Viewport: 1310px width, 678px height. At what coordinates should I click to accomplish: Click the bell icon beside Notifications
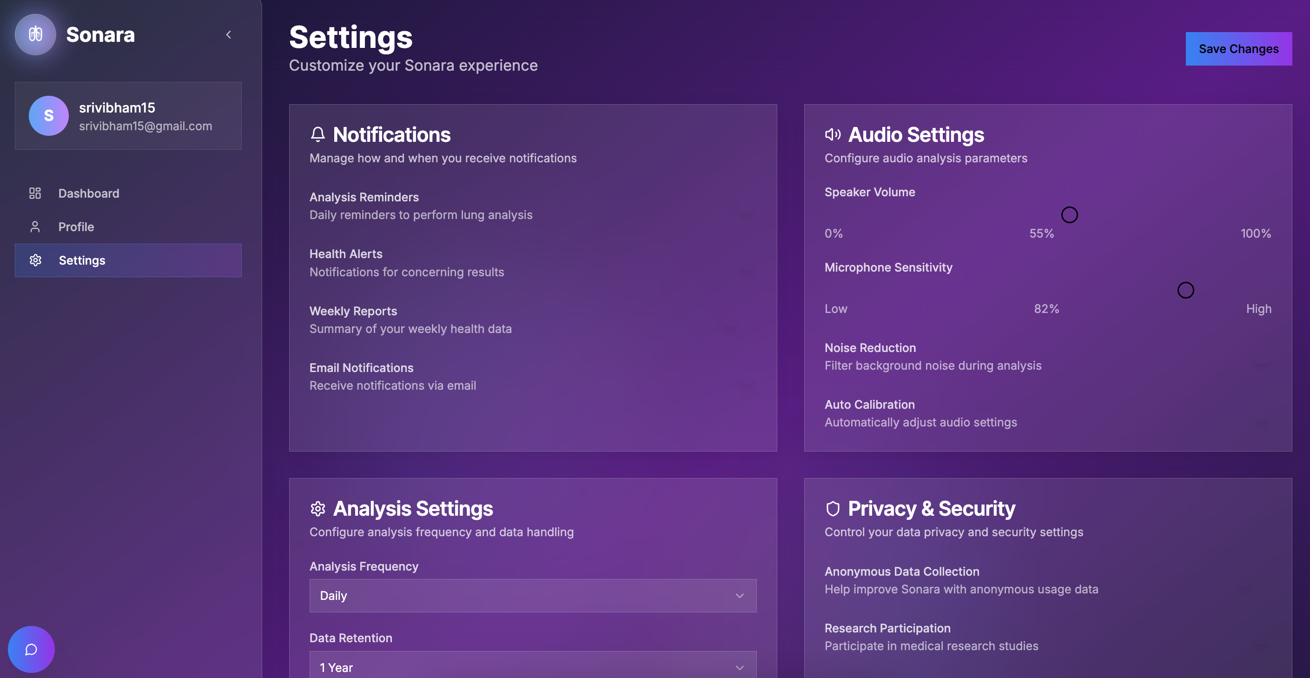(318, 134)
